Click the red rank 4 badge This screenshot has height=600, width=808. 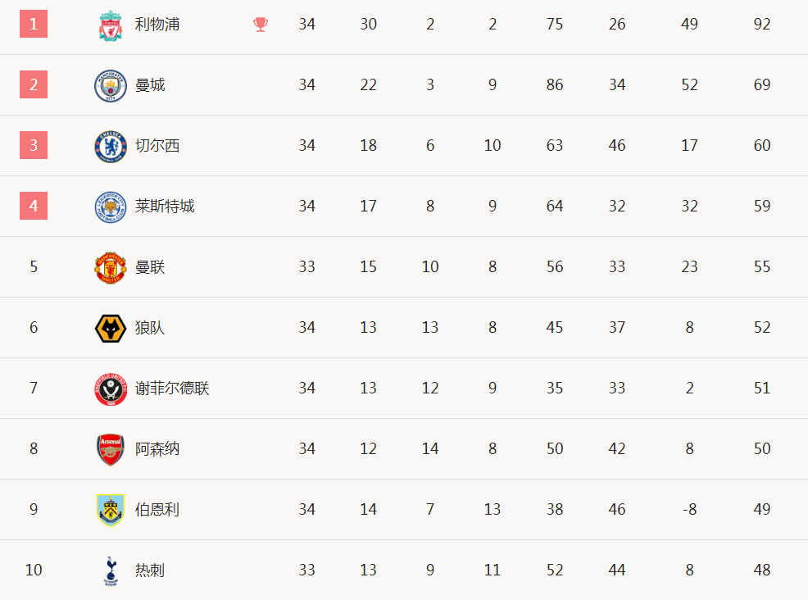[x=34, y=206]
